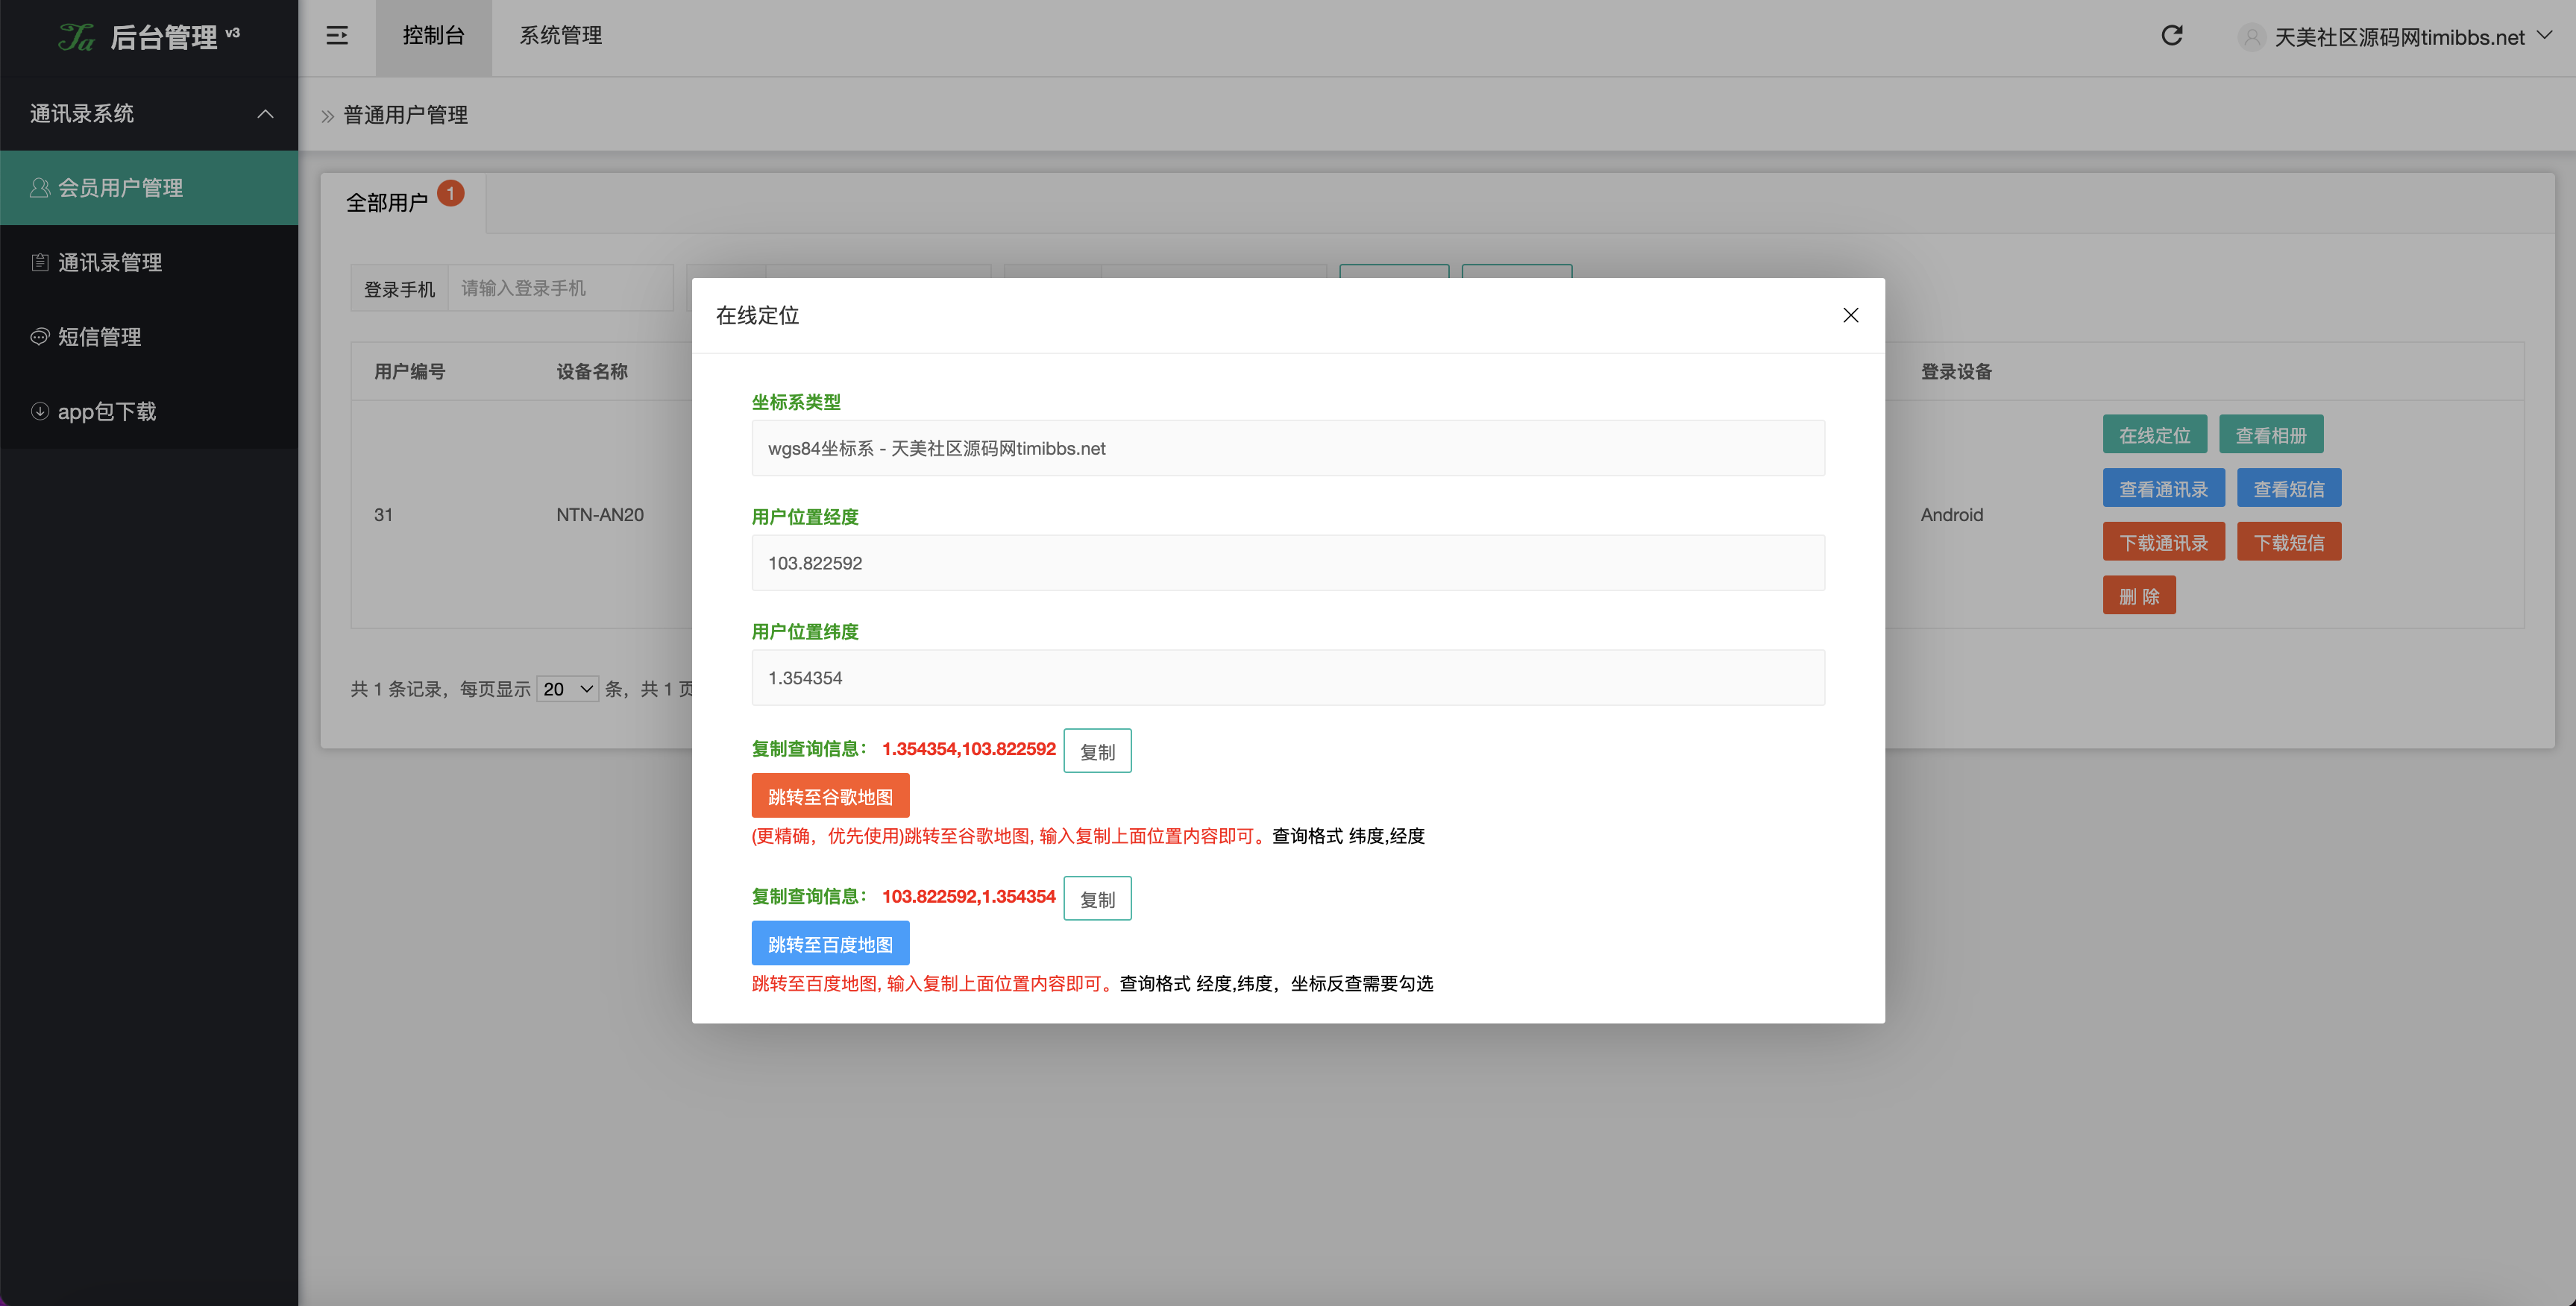The height and width of the screenshot is (1306, 2576).
Task: Click the refresh icon in top bar
Action: tap(2172, 36)
